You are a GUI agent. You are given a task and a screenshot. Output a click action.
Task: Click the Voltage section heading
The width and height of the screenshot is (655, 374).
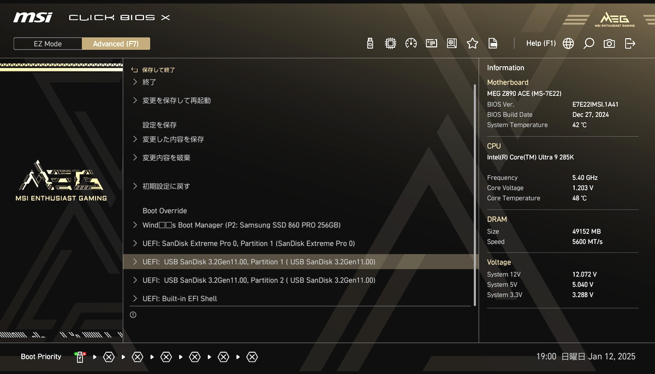coord(499,262)
